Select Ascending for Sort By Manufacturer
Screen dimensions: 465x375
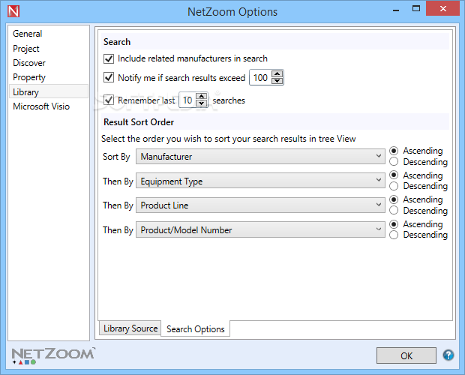click(x=393, y=151)
